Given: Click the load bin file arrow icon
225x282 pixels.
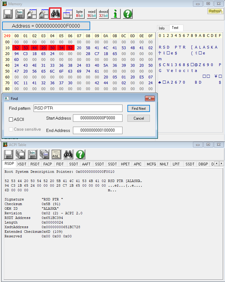Looking at the screenshot, I should [x=44, y=14].
